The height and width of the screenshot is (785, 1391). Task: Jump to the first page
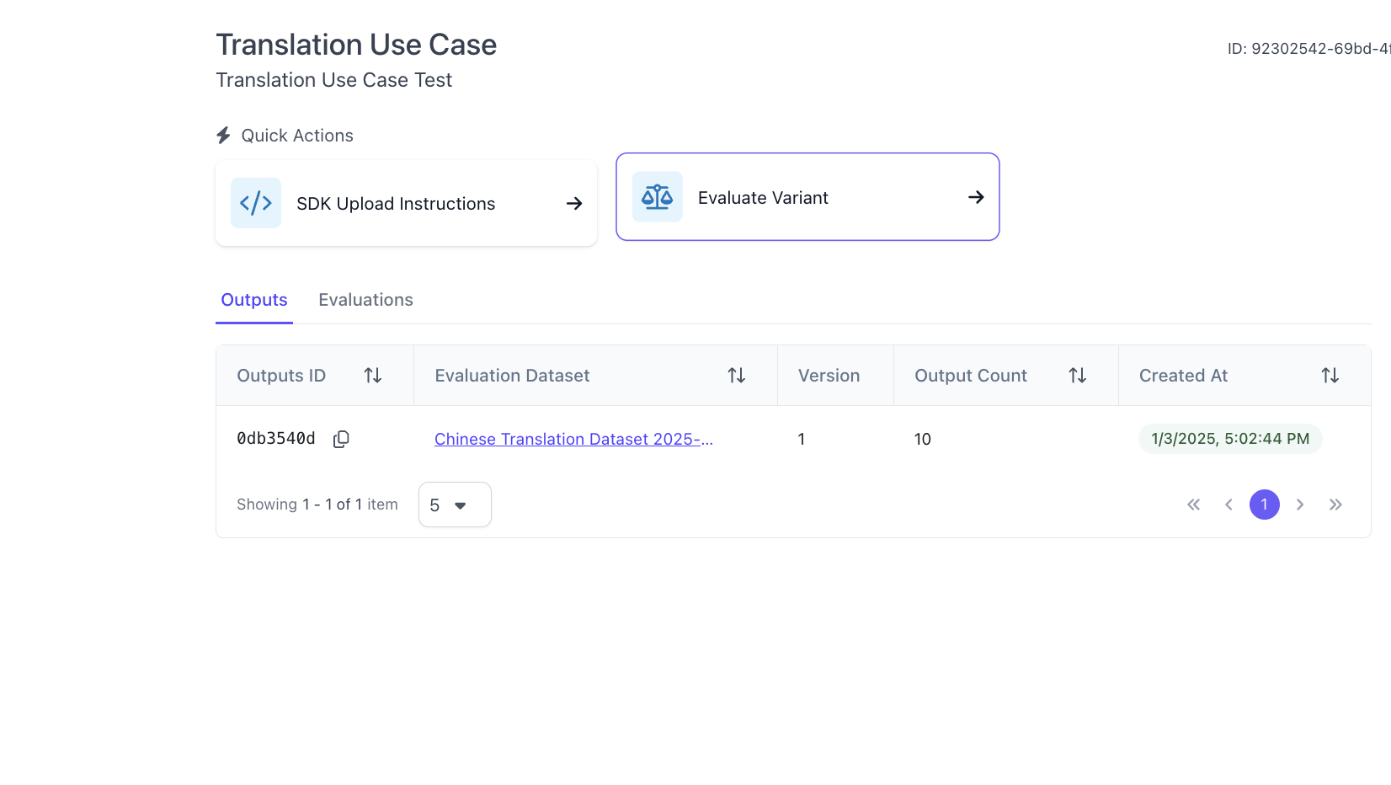pos(1193,505)
